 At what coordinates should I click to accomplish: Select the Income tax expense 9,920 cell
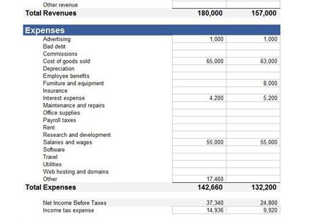[253, 210]
